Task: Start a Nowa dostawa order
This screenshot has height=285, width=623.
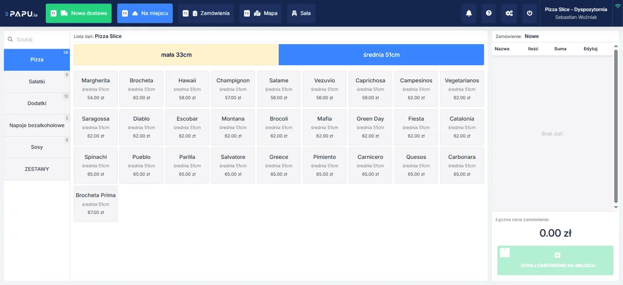Action: (x=78, y=13)
